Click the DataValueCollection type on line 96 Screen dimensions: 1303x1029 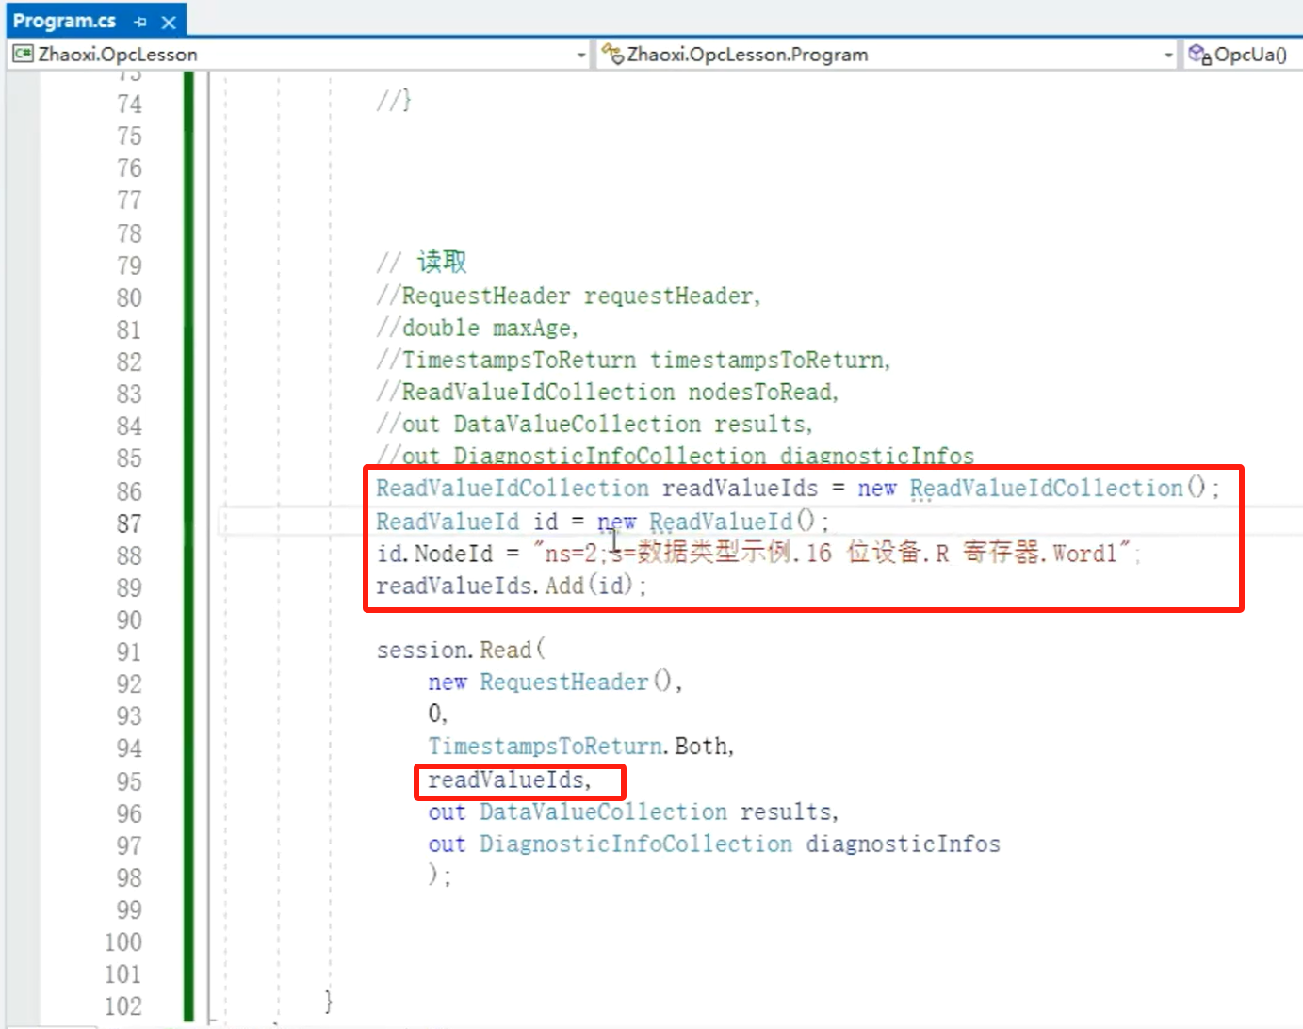click(603, 812)
